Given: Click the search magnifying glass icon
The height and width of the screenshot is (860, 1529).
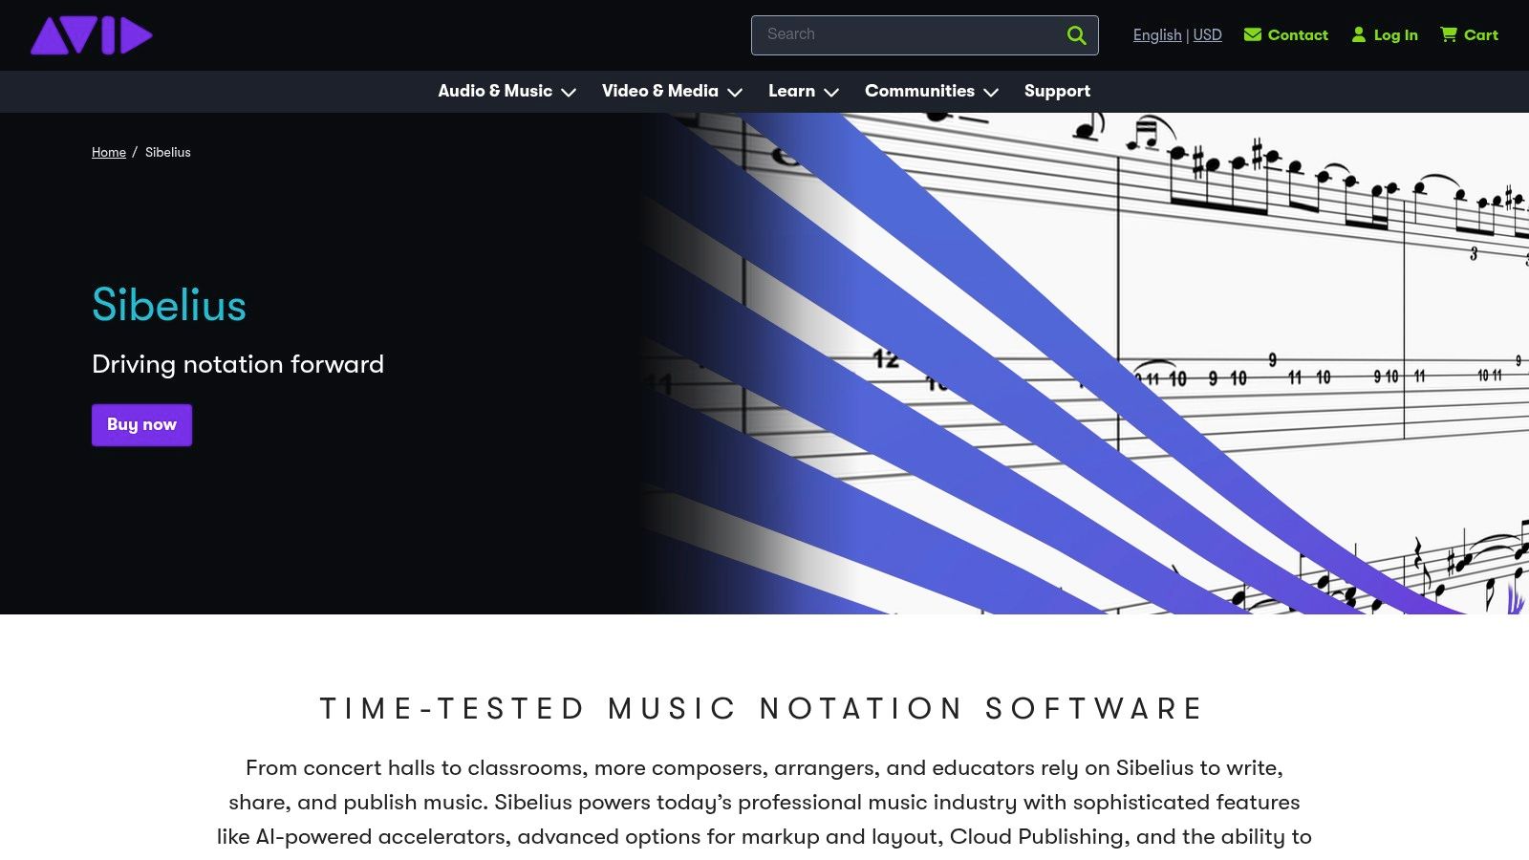Looking at the screenshot, I should click(1076, 34).
